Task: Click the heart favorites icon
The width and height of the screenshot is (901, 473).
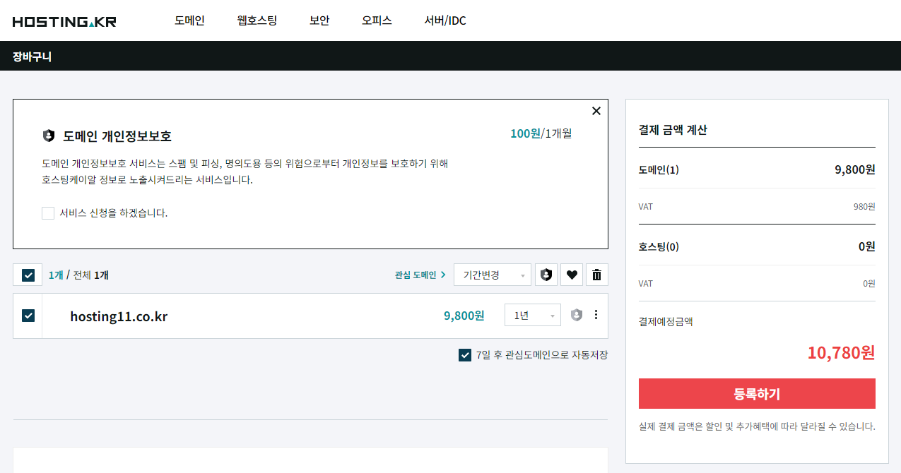Action: pyautogui.click(x=572, y=275)
